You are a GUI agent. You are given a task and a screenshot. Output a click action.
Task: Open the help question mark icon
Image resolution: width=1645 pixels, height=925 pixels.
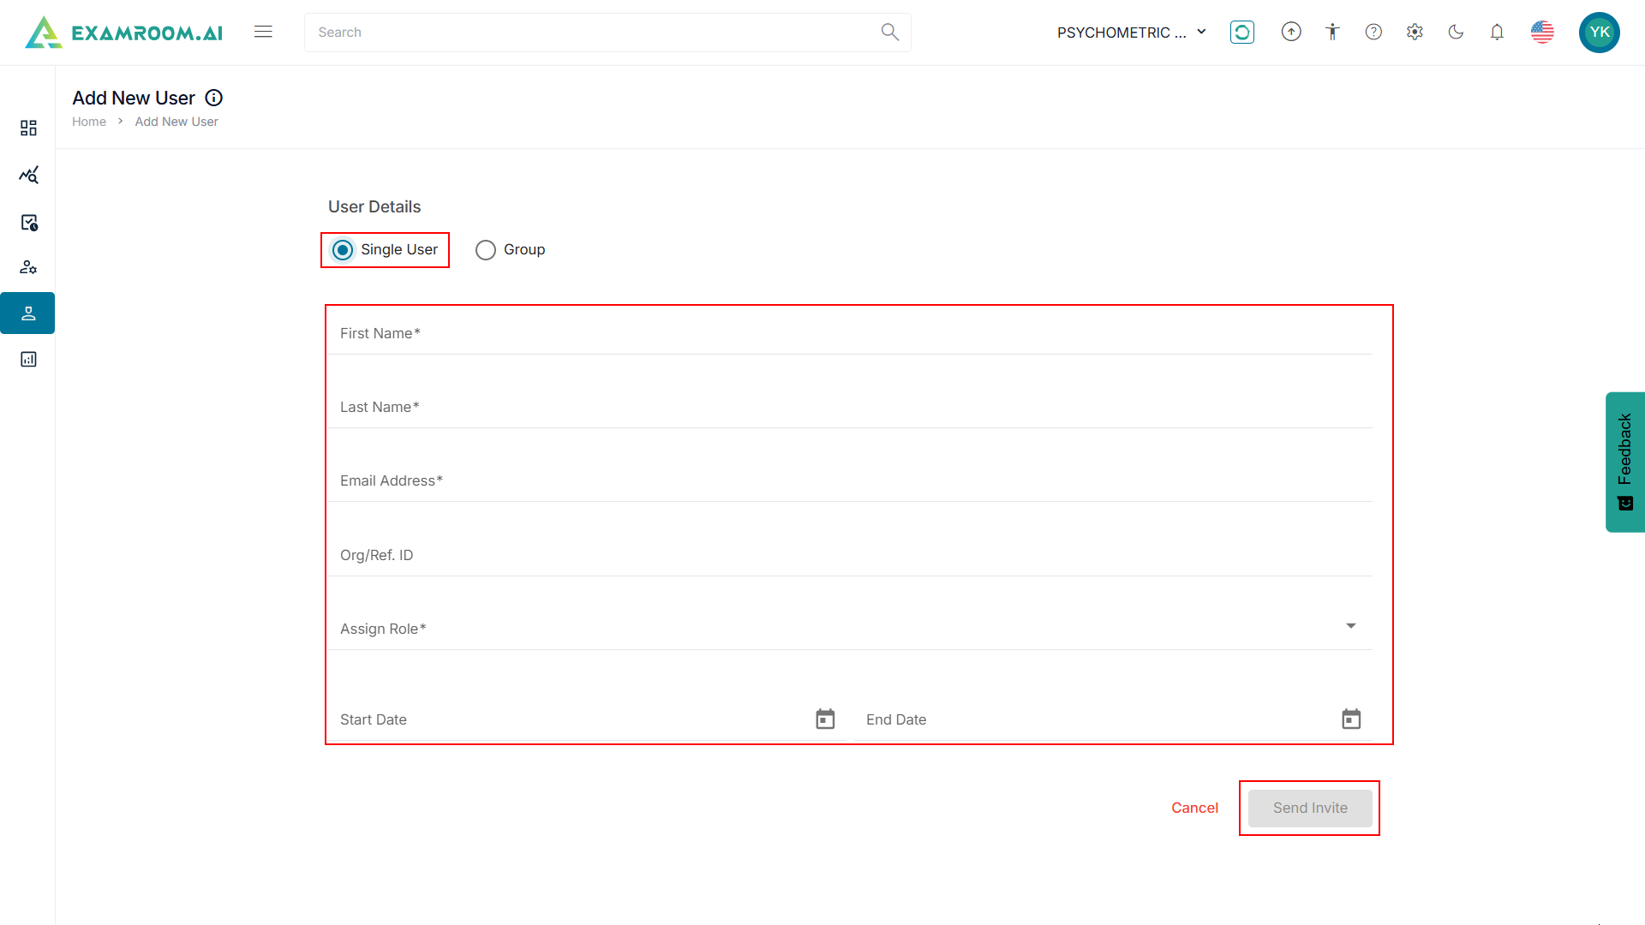(1373, 32)
